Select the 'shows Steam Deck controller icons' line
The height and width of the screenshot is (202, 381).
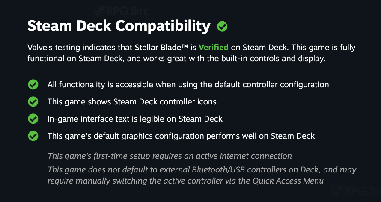[132, 102]
